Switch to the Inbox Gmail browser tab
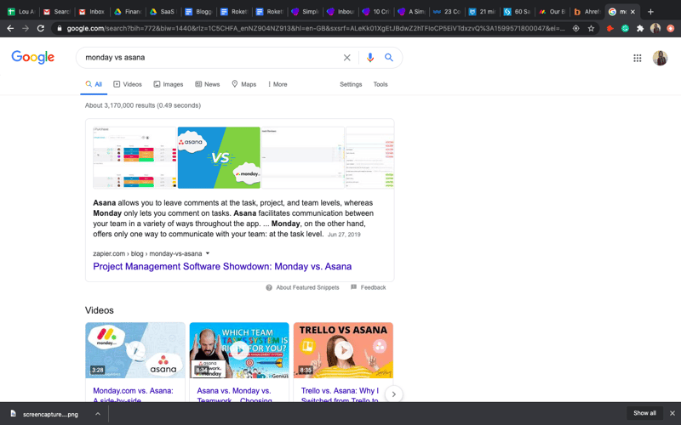Viewport: 681px width, 425px height. click(x=92, y=12)
